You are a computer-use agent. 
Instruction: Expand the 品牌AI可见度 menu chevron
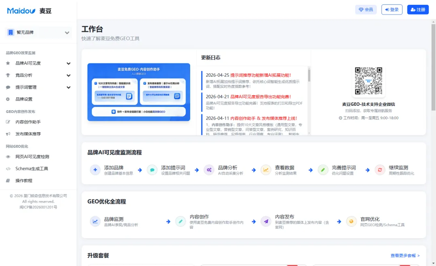coord(68,63)
